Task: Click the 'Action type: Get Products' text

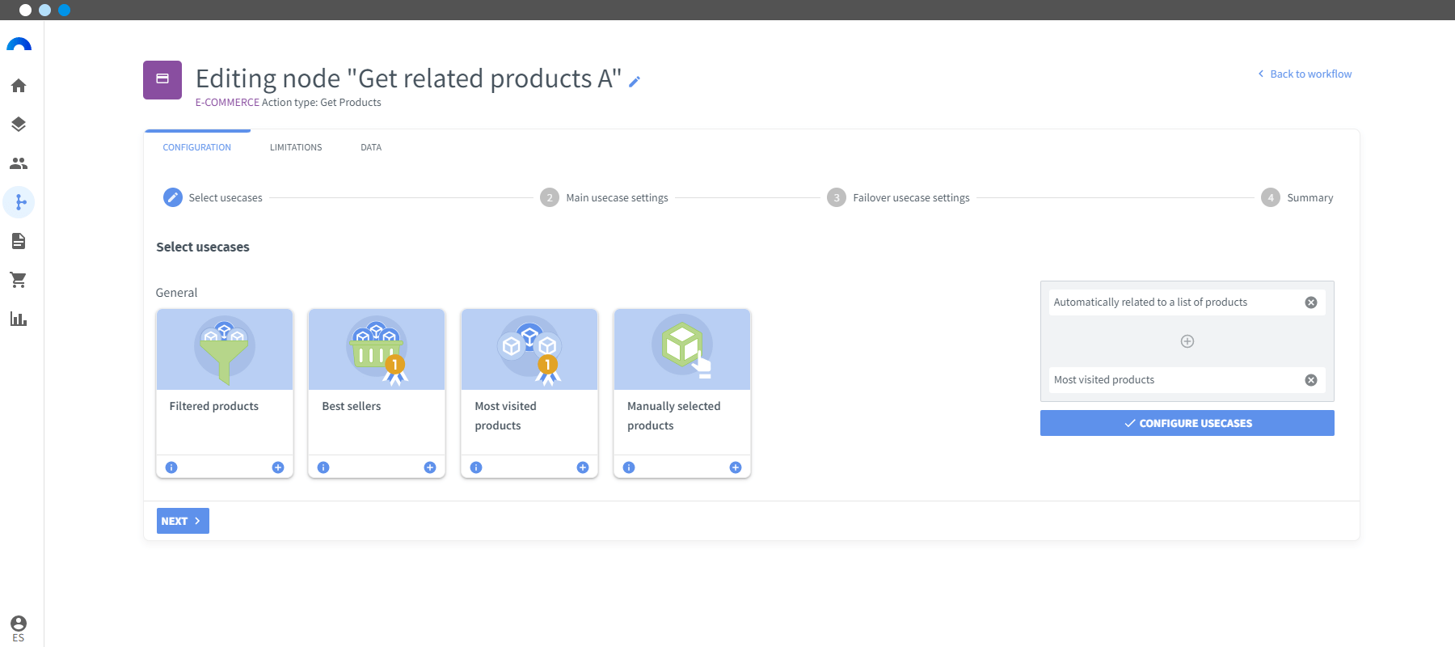Action: (x=322, y=103)
